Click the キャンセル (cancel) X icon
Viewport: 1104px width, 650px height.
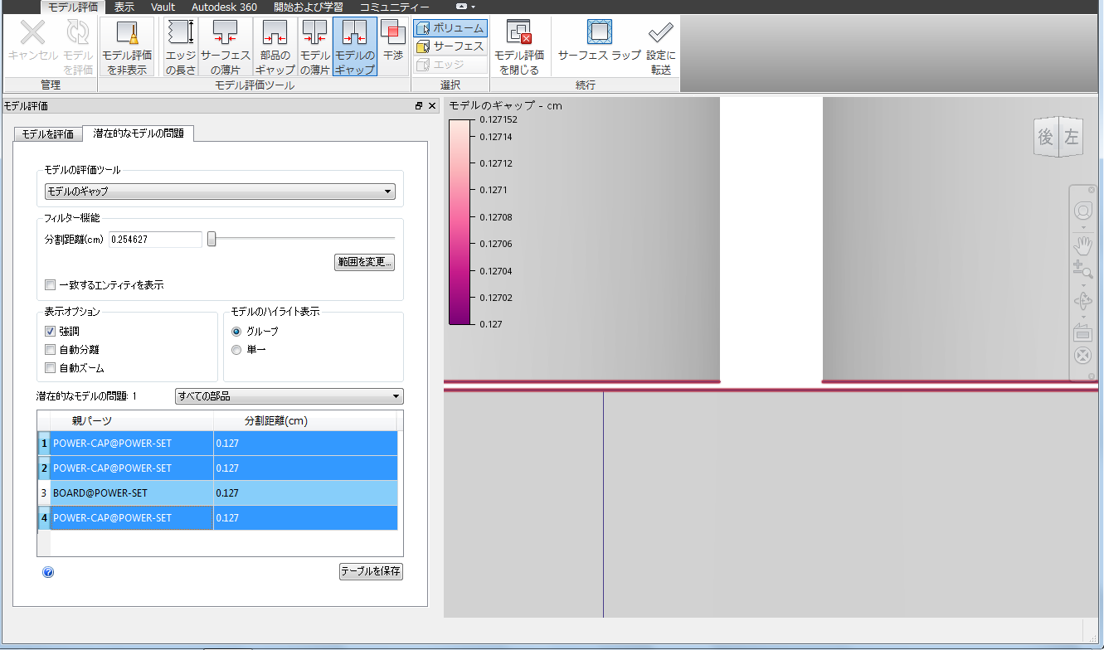tap(33, 33)
